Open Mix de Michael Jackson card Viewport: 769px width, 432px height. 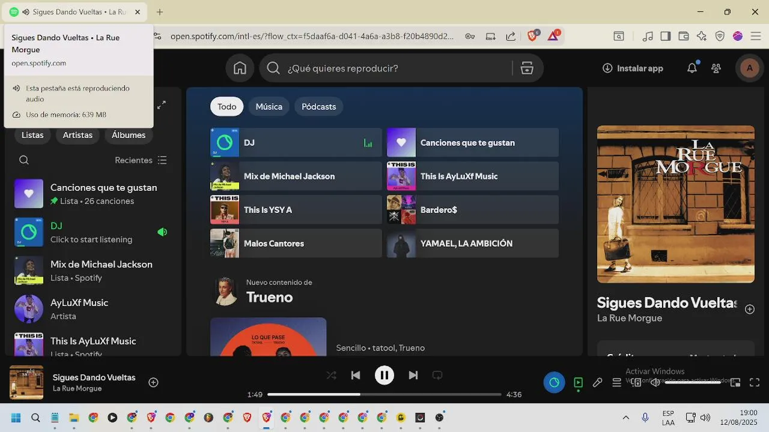tap(296, 176)
